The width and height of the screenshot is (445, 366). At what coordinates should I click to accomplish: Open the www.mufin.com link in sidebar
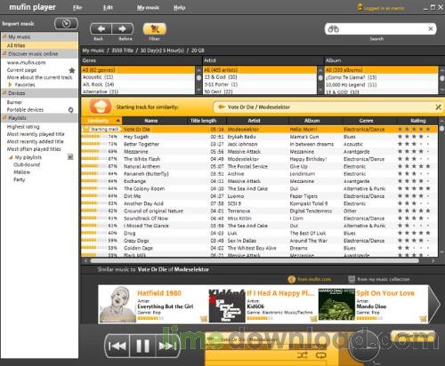pyautogui.click(x=27, y=62)
